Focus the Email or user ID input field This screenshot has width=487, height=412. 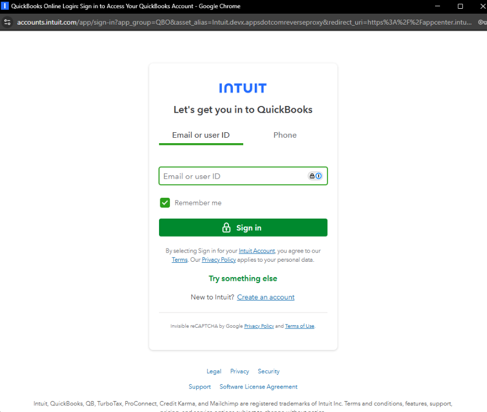243,176
